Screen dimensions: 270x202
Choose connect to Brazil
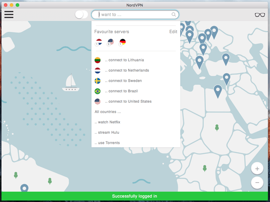click(121, 91)
